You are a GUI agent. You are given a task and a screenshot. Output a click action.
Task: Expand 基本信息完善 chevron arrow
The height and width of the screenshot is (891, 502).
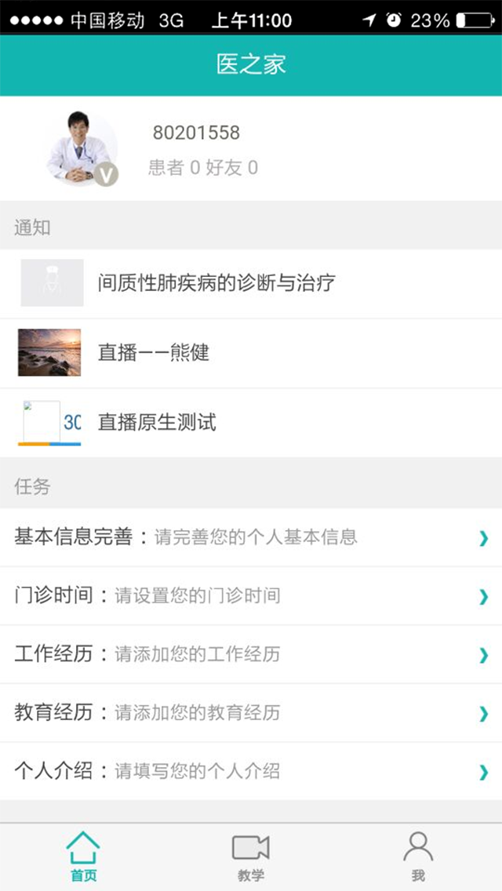point(483,538)
